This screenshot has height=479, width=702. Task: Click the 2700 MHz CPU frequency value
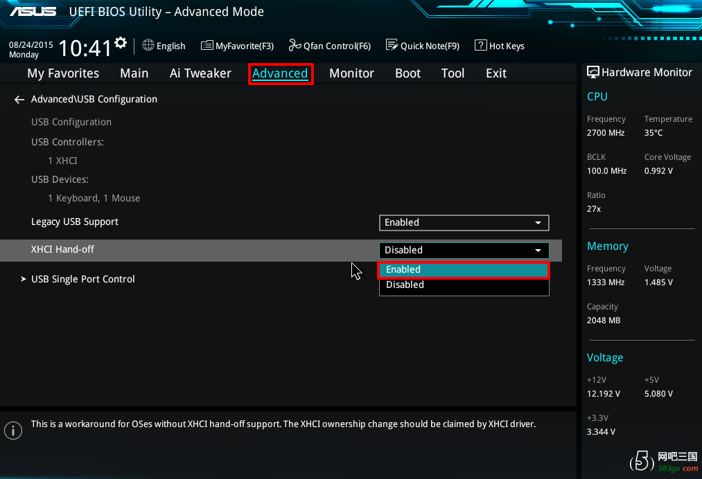tap(606, 133)
